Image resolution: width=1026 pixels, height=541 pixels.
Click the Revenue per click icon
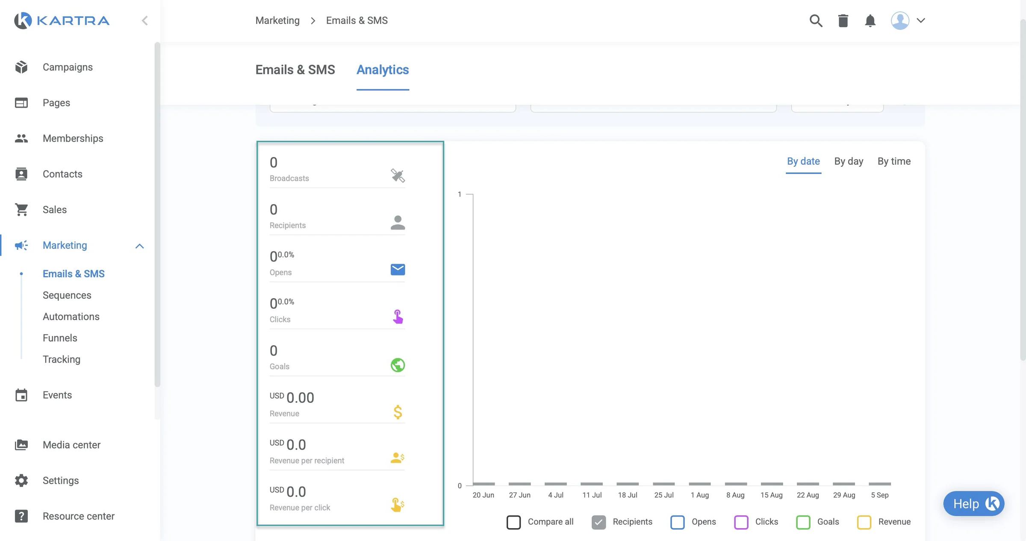pos(398,505)
